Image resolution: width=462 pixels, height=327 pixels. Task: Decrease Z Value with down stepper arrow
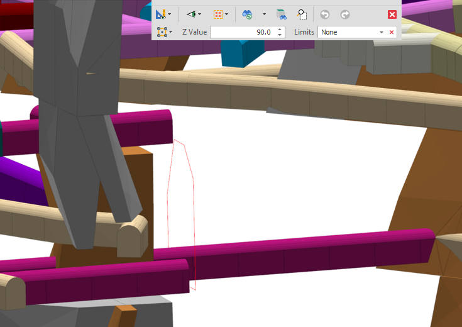point(280,35)
